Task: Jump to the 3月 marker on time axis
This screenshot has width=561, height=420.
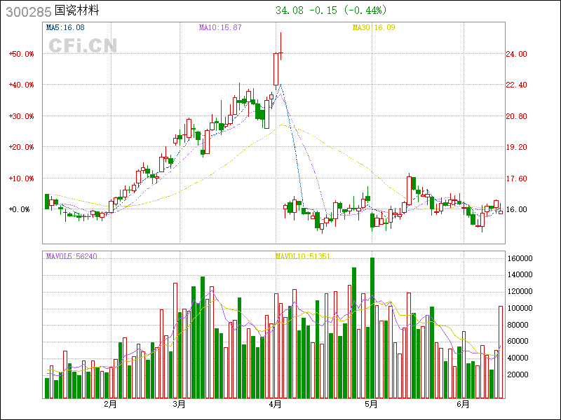Action: (x=179, y=405)
